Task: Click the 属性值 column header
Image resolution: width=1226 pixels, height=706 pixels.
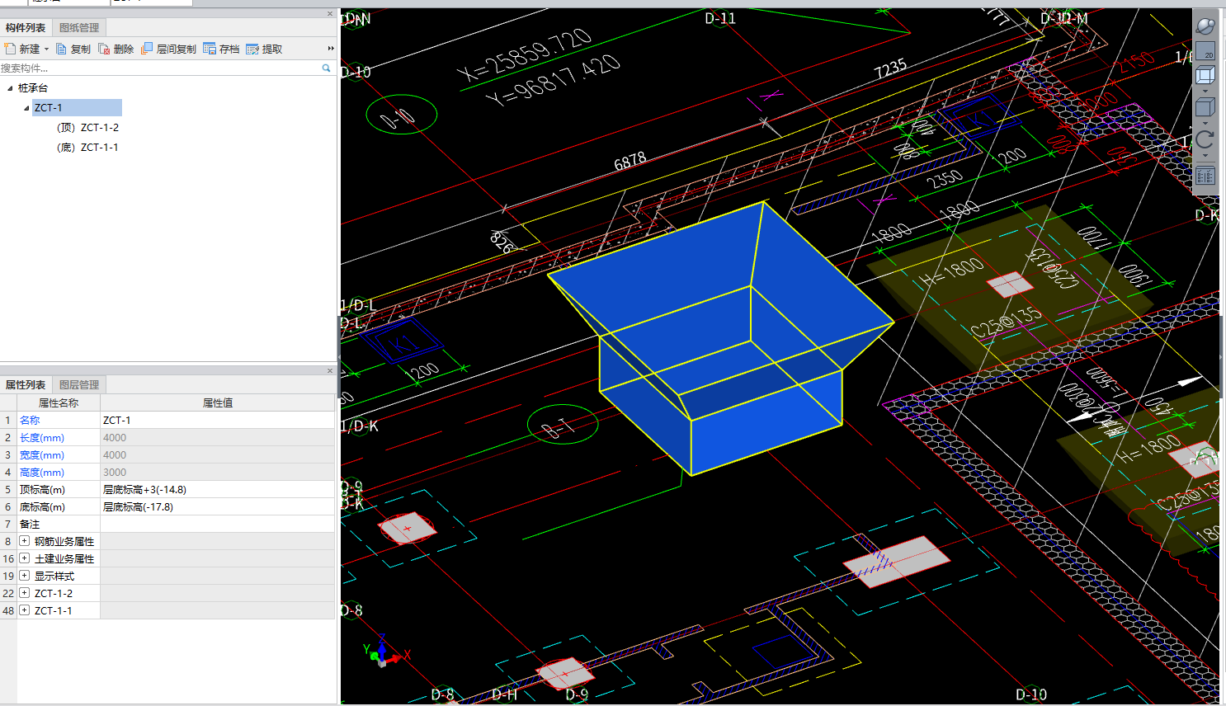Action: click(218, 403)
